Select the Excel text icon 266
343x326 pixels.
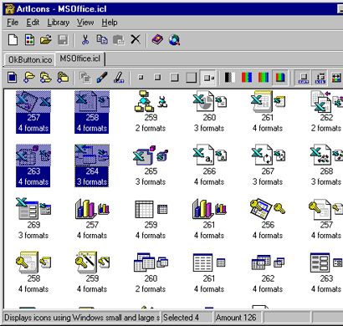209,166
